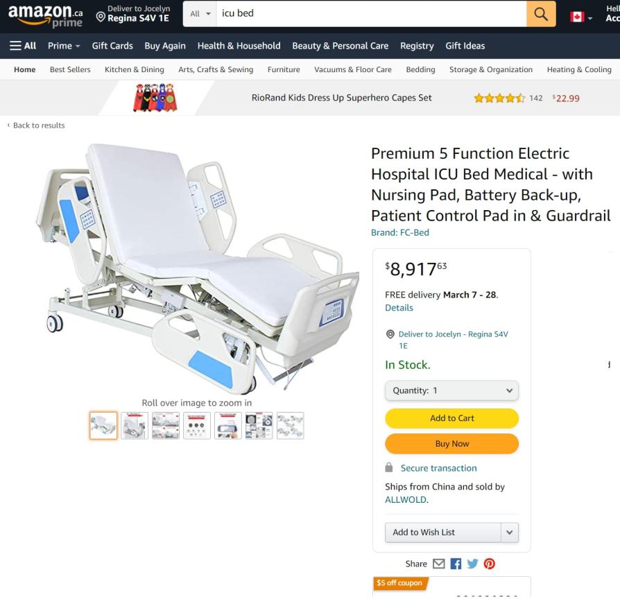Expand the Quantity dropdown
This screenshot has width=620, height=613.
click(451, 390)
